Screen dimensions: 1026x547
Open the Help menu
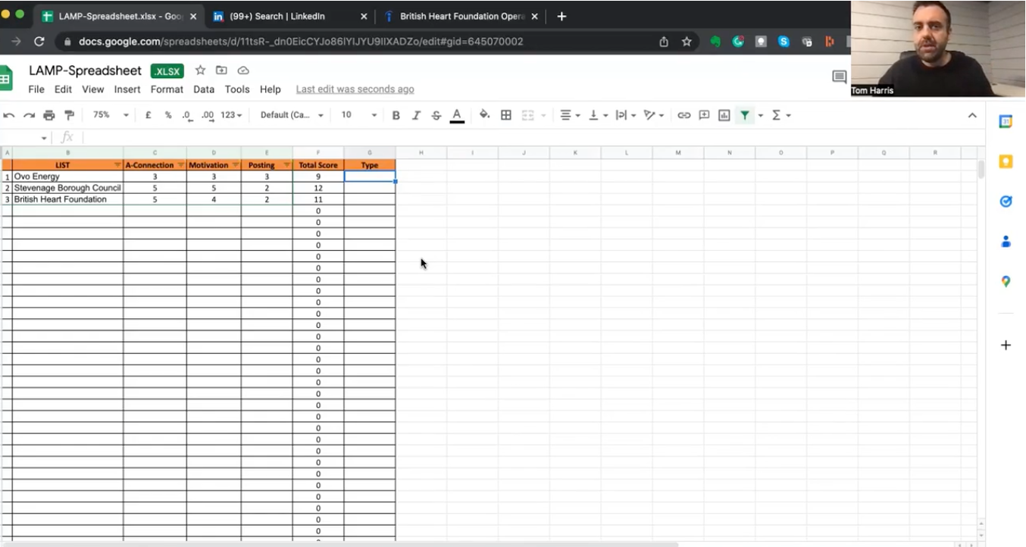pyautogui.click(x=271, y=89)
